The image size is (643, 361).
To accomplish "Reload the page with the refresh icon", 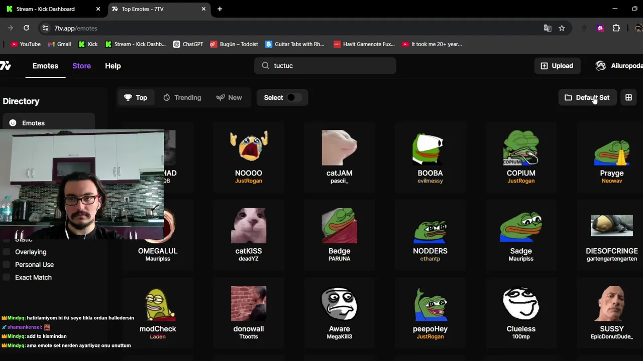I will (26, 28).
